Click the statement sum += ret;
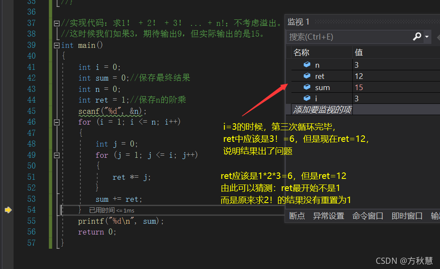Screen dimensions: 440x269 pos(119,199)
